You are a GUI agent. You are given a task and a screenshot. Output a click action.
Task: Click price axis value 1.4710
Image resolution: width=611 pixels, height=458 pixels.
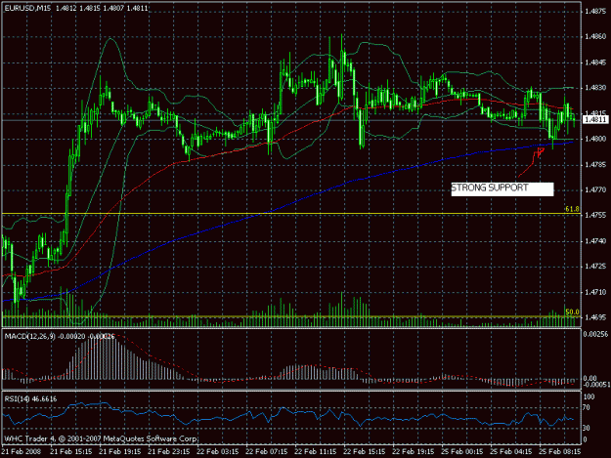pyautogui.click(x=595, y=292)
